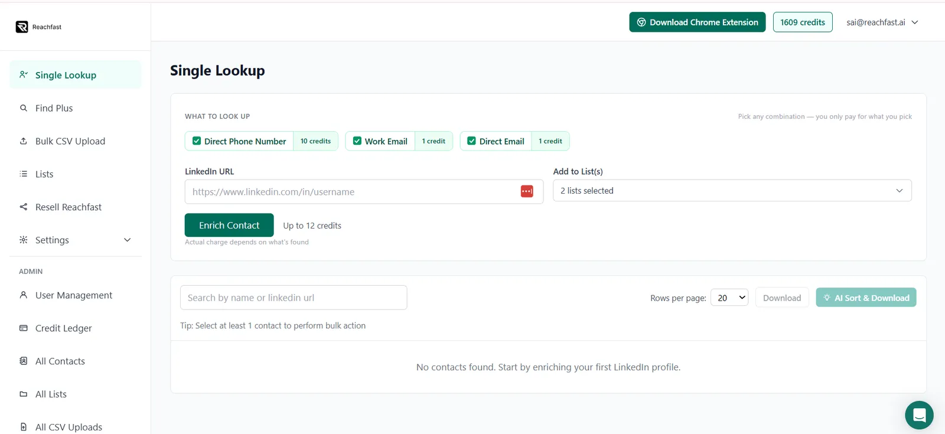Open the chat widget bubble
Screen dimensions: 945x434
point(919,415)
